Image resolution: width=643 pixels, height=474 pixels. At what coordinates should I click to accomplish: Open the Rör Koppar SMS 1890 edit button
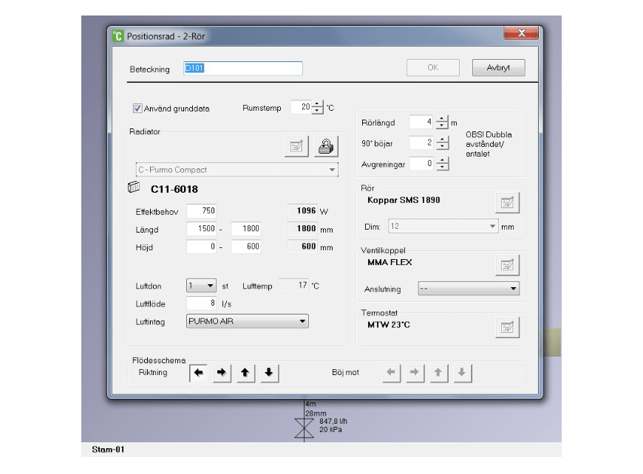(507, 202)
